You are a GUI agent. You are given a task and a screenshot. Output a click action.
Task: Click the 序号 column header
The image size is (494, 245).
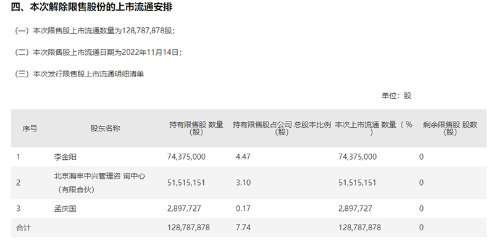[x=30, y=128]
